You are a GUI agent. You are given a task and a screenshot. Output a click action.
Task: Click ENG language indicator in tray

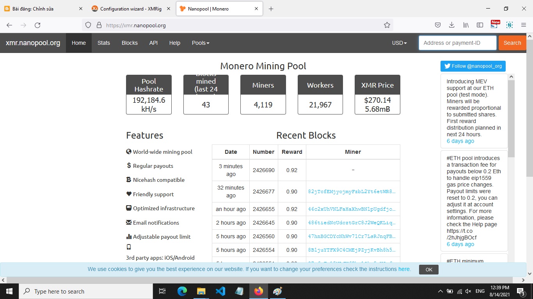pyautogui.click(x=480, y=291)
